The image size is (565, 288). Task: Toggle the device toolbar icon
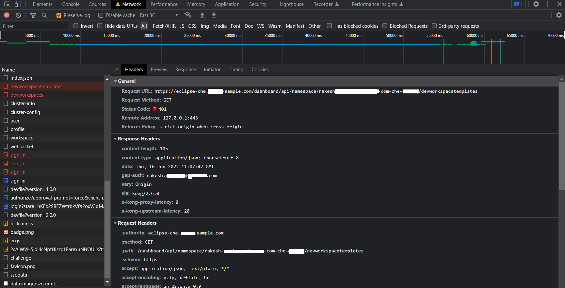(18, 4)
